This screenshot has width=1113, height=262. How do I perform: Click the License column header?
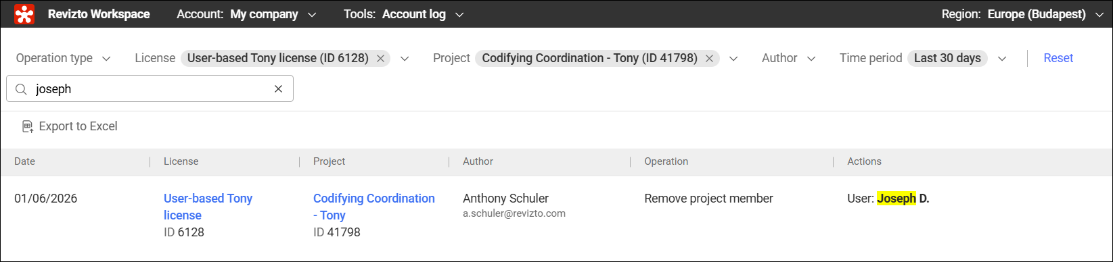(x=181, y=161)
